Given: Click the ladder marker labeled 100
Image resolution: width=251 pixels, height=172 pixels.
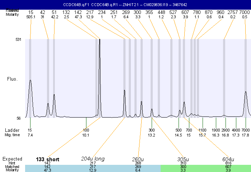Looking at the screenshot, I should click(86, 130).
